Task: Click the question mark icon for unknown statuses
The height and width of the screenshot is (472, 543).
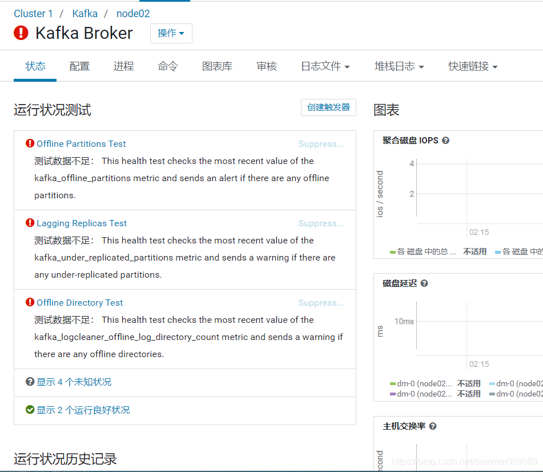Action: point(30,382)
